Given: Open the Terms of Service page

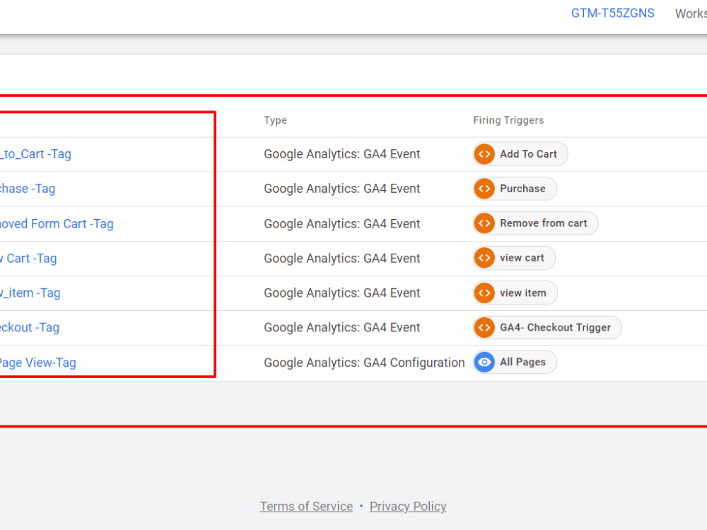Looking at the screenshot, I should point(306,506).
